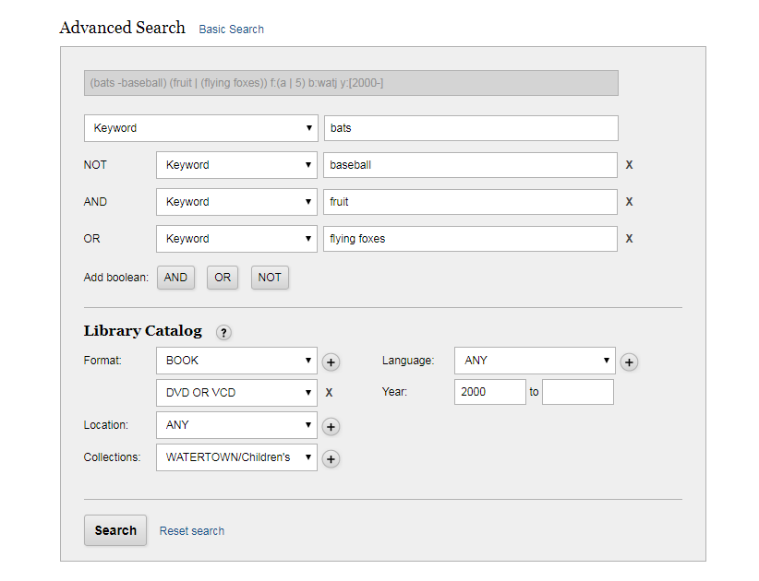This screenshot has width=759, height=581.
Task: Add another language with plus icon
Action: click(x=630, y=362)
